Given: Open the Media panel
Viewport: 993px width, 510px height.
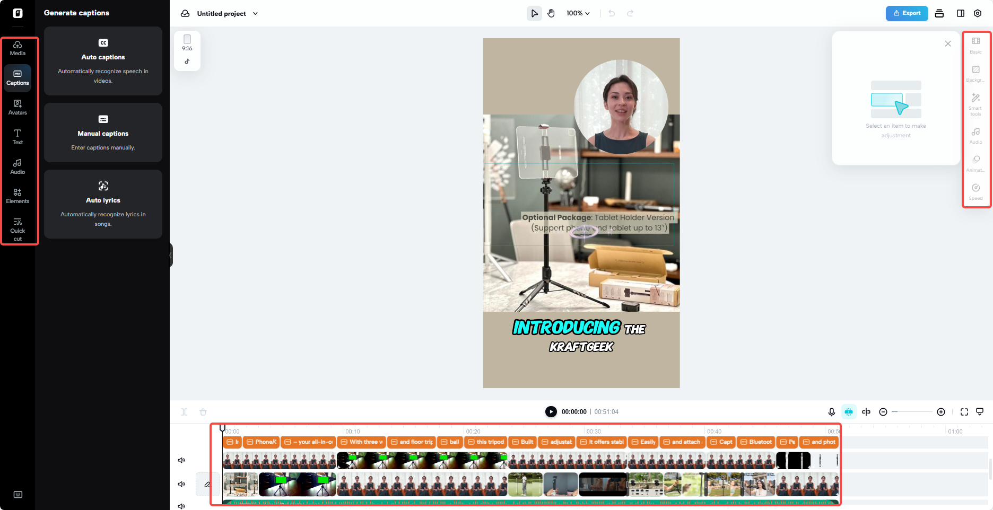Looking at the screenshot, I should tap(18, 49).
